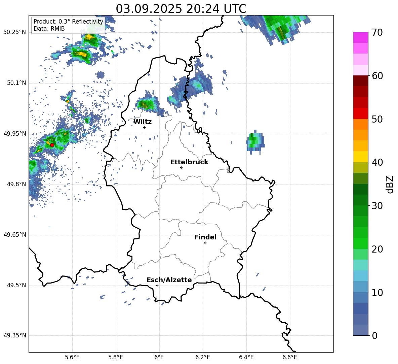Click the 20 label on the colorbar
This screenshot has width=398, height=364.
pos(377,249)
